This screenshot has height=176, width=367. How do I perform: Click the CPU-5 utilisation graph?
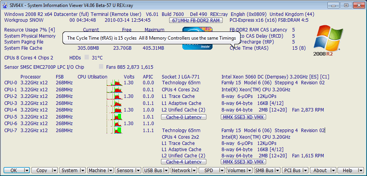click(x=114, y=117)
